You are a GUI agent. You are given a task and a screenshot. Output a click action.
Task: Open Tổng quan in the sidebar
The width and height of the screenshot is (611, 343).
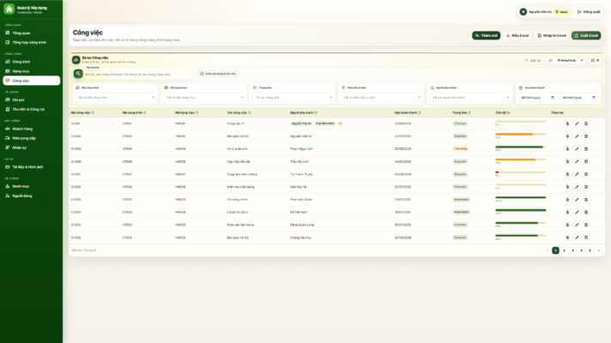[x=31, y=33]
